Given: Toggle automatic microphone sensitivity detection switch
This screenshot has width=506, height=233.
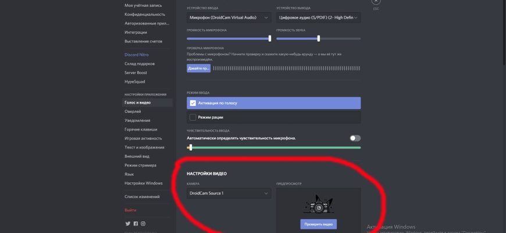Looking at the screenshot, I should coord(355,138).
